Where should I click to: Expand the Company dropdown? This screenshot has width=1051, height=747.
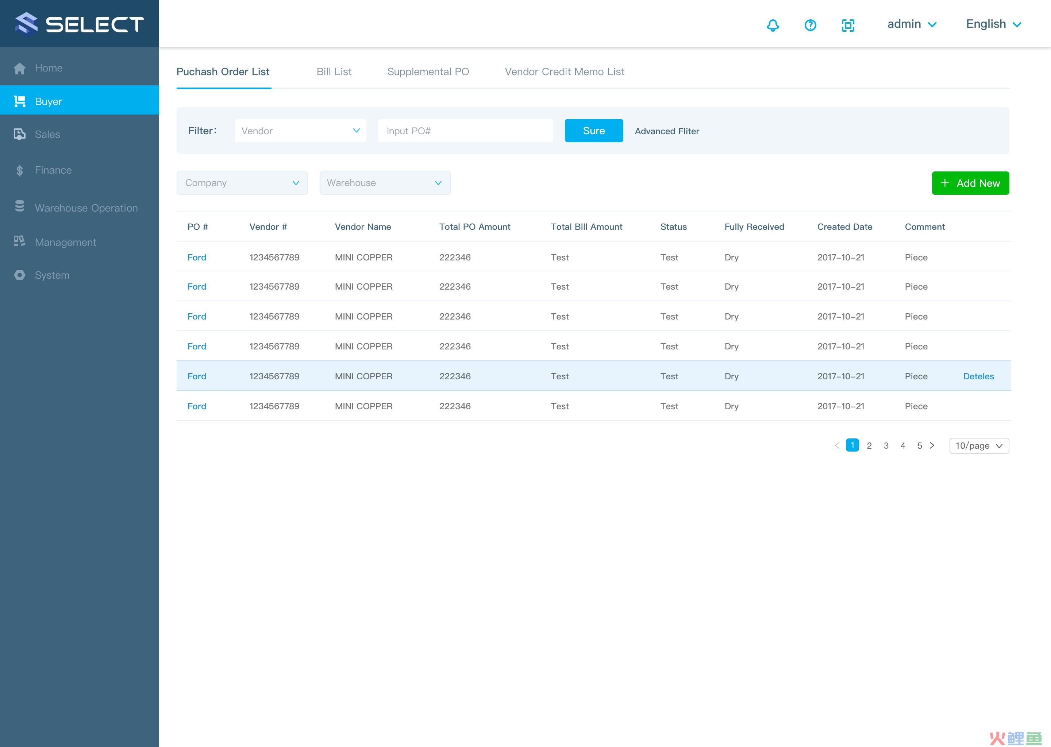[242, 183]
